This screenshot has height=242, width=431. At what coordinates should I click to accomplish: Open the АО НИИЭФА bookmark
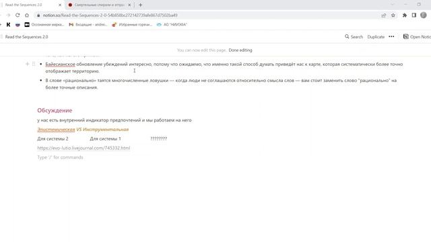[x=172, y=25]
